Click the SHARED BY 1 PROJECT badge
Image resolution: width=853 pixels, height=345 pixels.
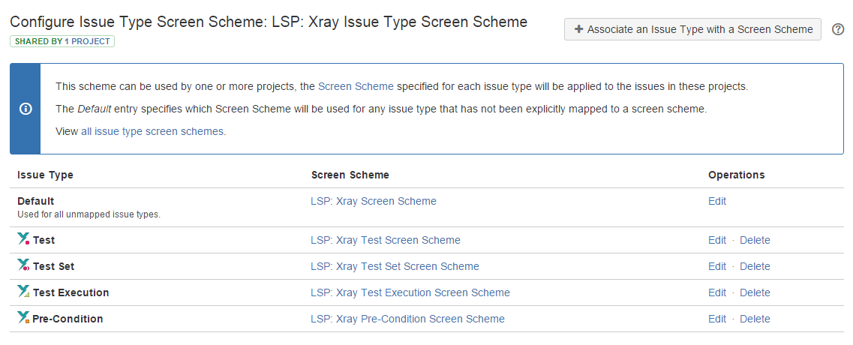62,41
